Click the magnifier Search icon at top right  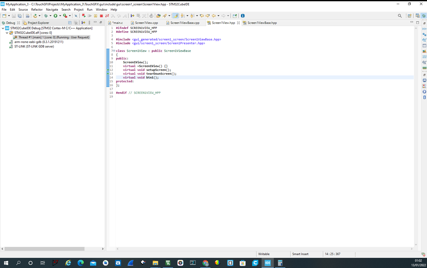click(400, 16)
